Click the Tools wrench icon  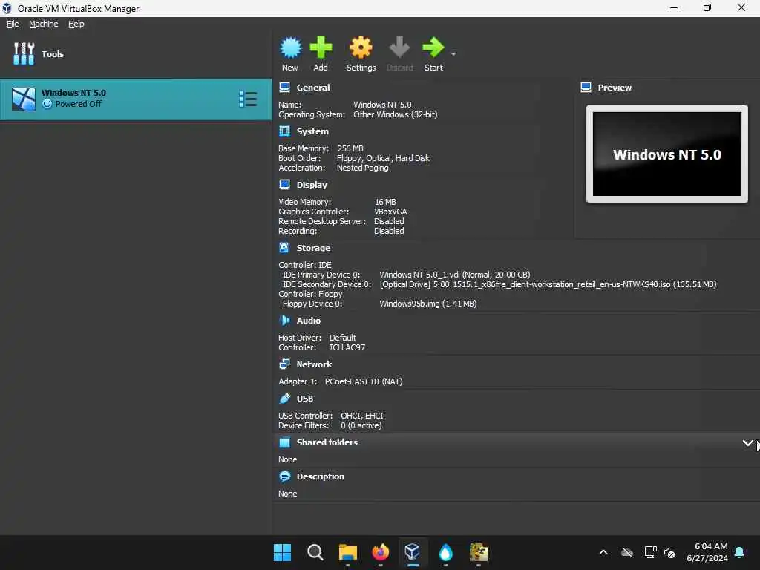[24, 53]
